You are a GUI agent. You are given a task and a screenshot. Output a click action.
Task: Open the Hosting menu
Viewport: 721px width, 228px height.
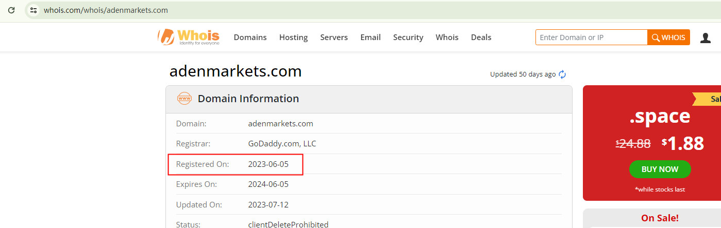coord(293,37)
